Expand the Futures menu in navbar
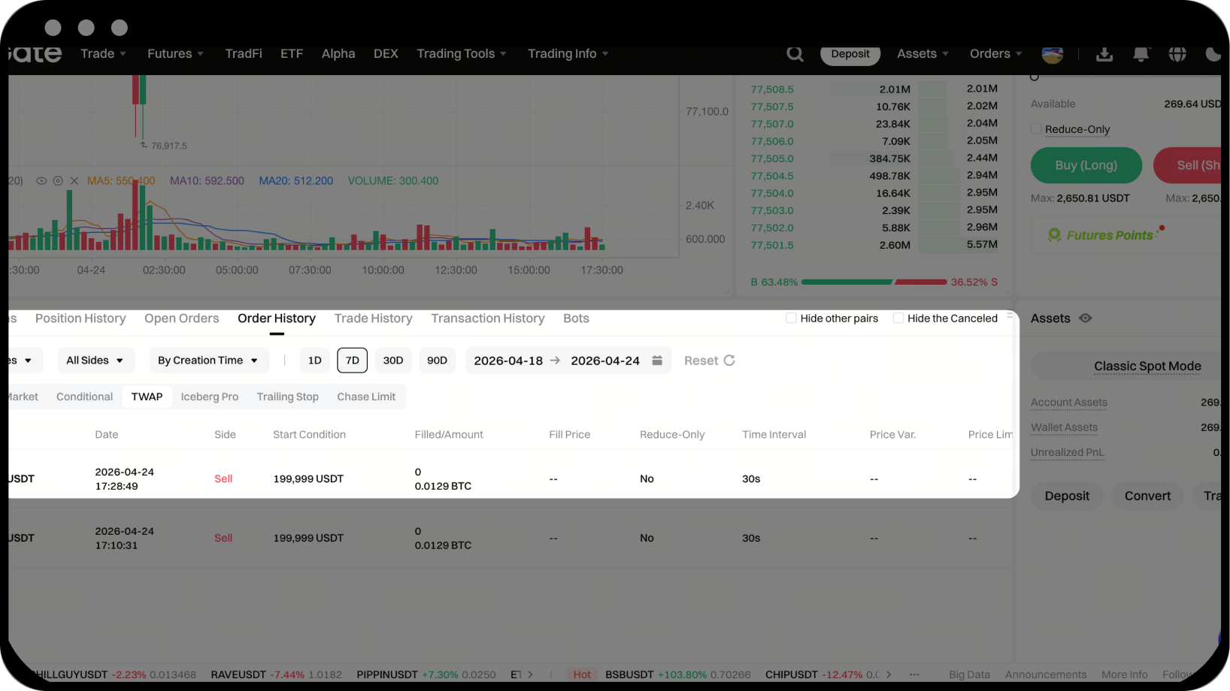 pos(175,54)
